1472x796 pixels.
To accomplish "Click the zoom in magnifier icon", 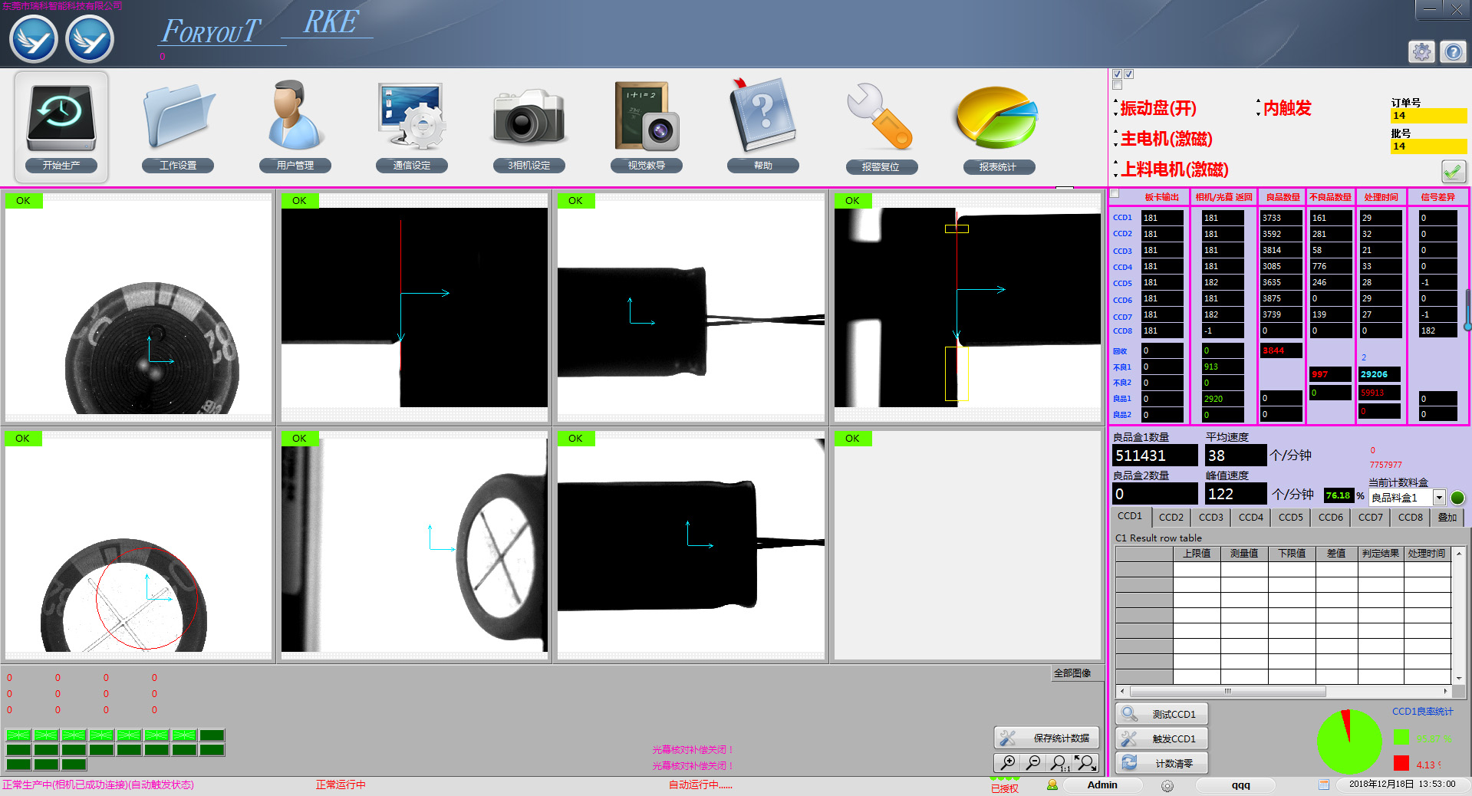I will (1007, 762).
